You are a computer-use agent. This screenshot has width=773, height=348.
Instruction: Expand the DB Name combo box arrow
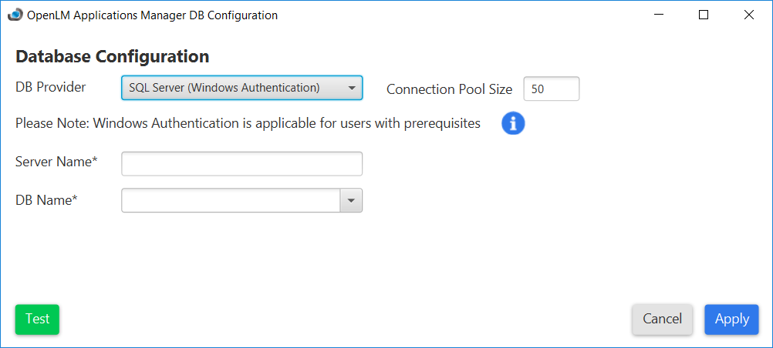(351, 201)
